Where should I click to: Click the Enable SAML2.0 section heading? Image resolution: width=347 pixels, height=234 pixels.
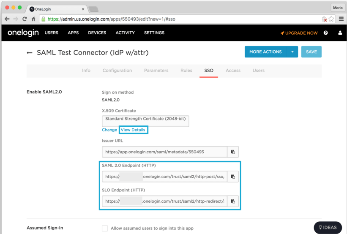pos(44,92)
